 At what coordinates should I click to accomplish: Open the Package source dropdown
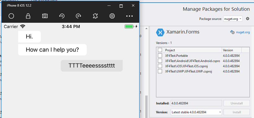(233, 19)
